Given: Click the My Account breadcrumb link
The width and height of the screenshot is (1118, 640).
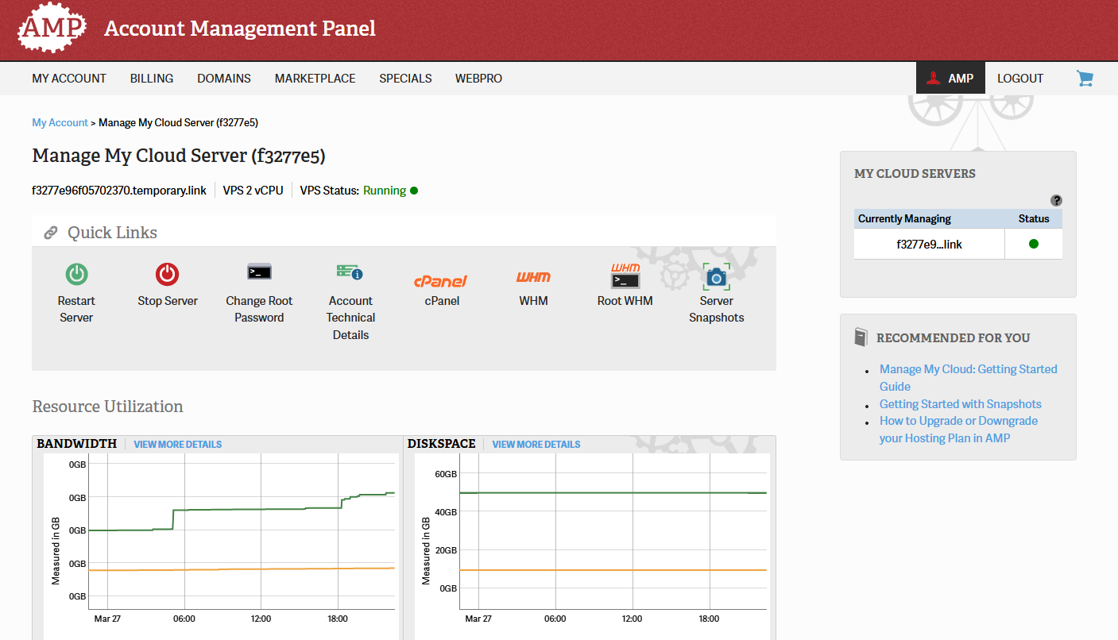Looking at the screenshot, I should (x=60, y=122).
